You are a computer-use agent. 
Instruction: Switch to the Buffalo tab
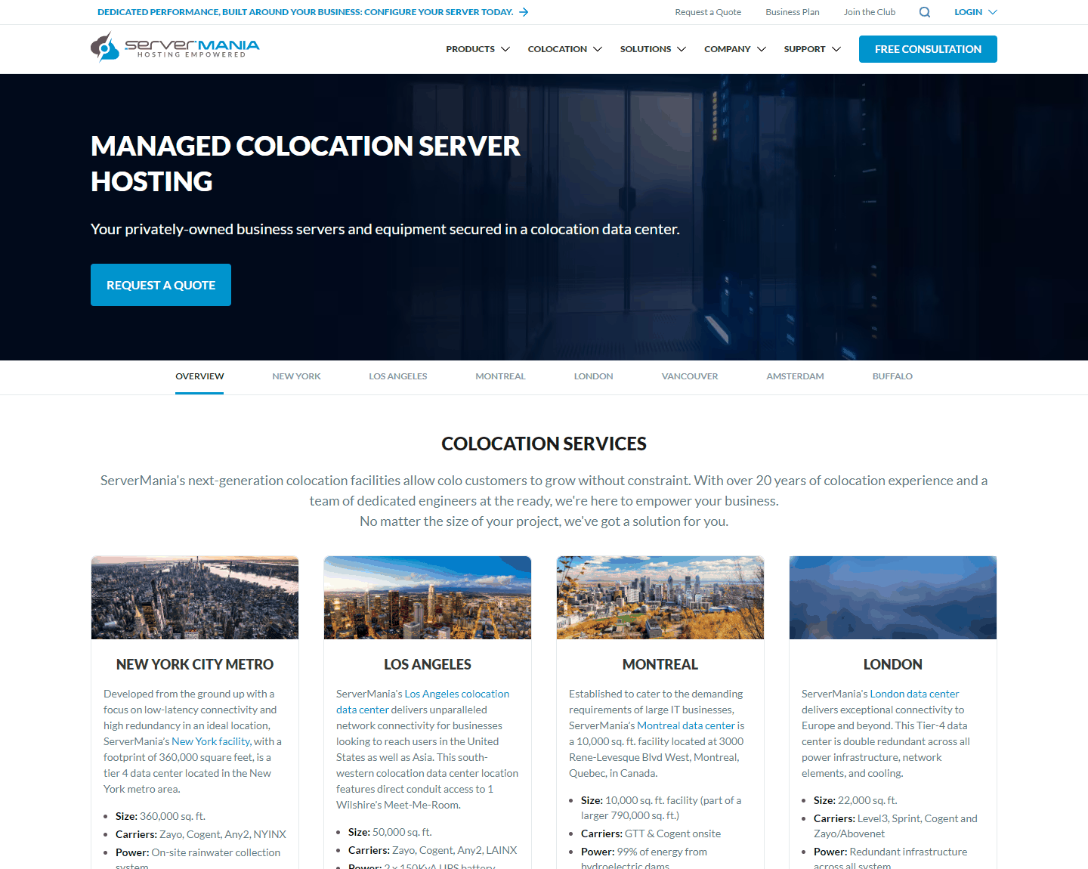coord(892,376)
